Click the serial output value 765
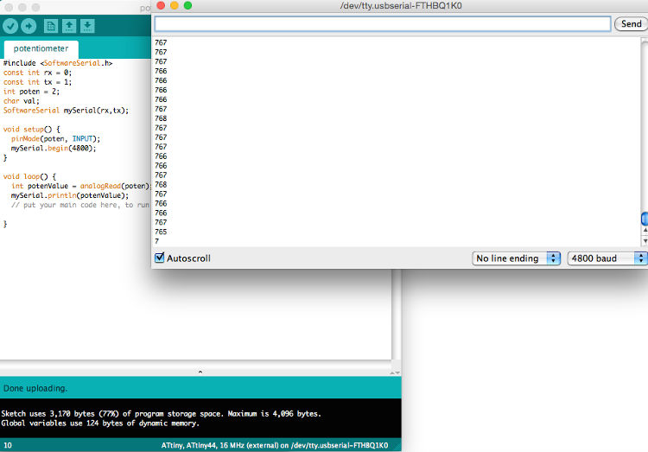648x452 pixels. (x=161, y=232)
